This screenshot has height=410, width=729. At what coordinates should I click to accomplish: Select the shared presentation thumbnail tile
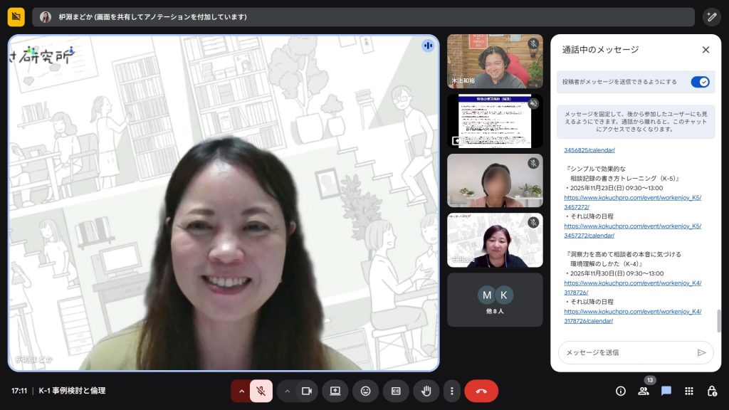[x=495, y=121]
